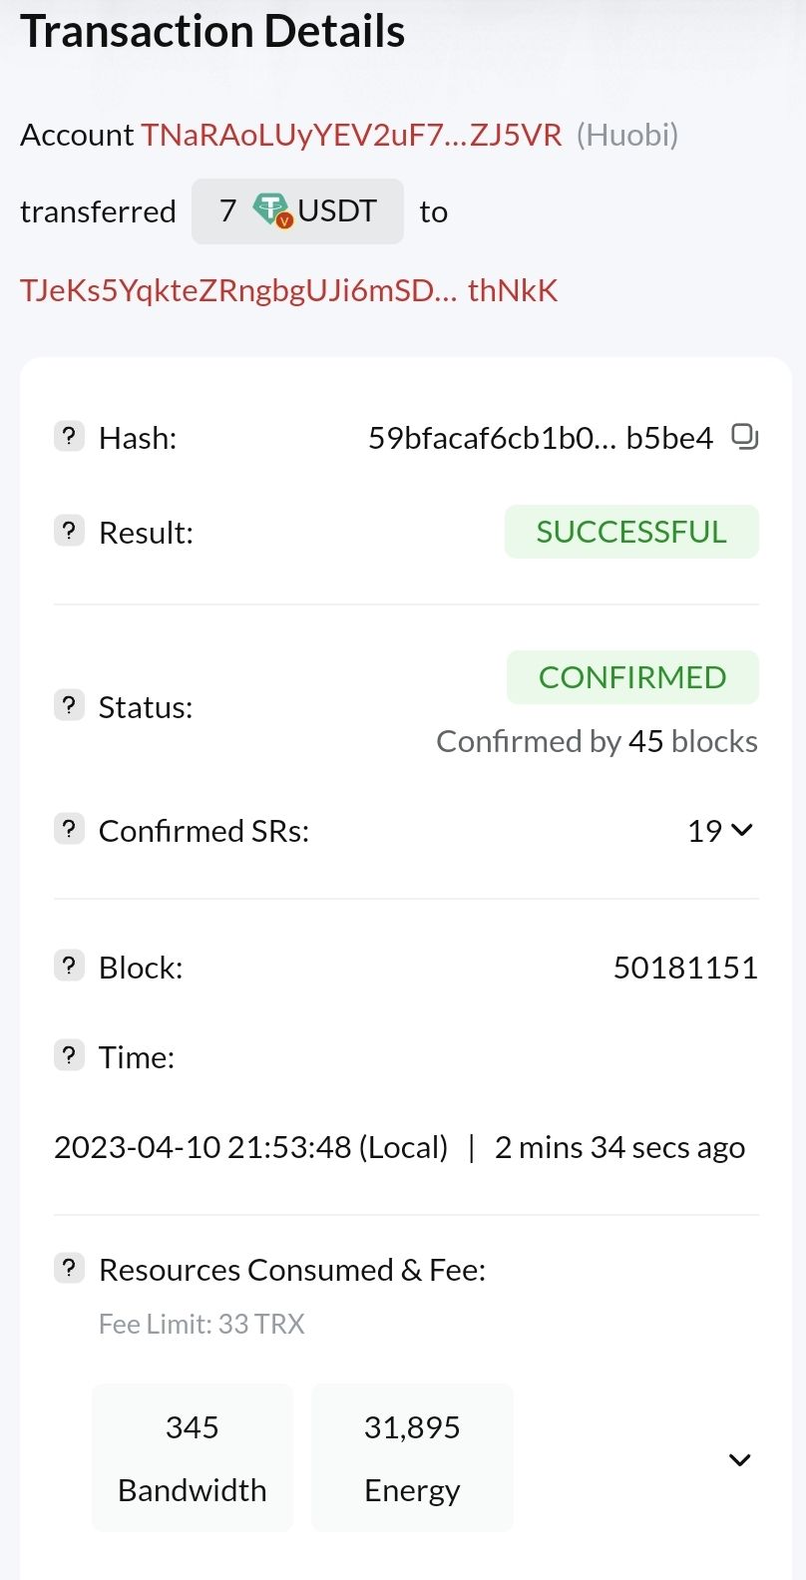Open the recipient address TJeKs5Yqk link

(x=289, y=290)
